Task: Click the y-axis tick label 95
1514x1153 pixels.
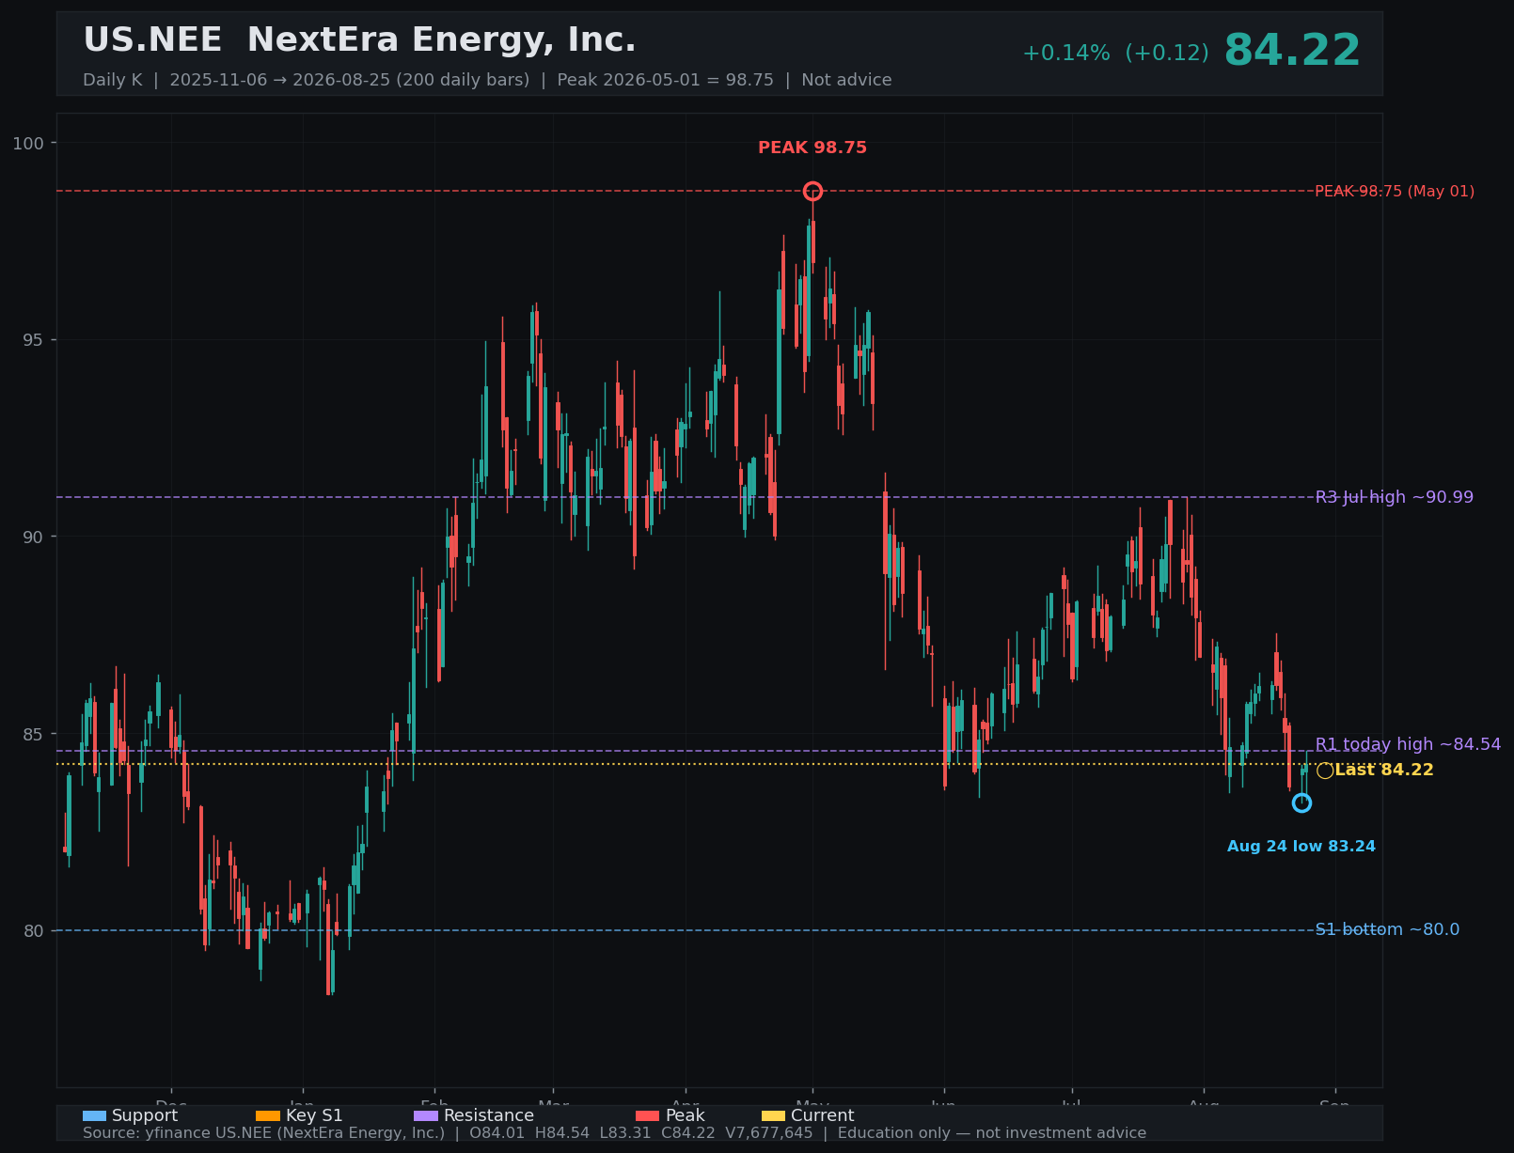Action: [x=33, y=340]
